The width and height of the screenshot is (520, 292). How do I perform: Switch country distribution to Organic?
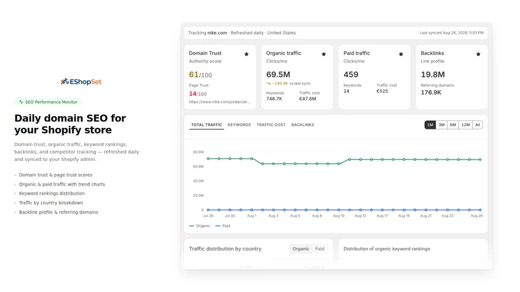coord(301,249)
